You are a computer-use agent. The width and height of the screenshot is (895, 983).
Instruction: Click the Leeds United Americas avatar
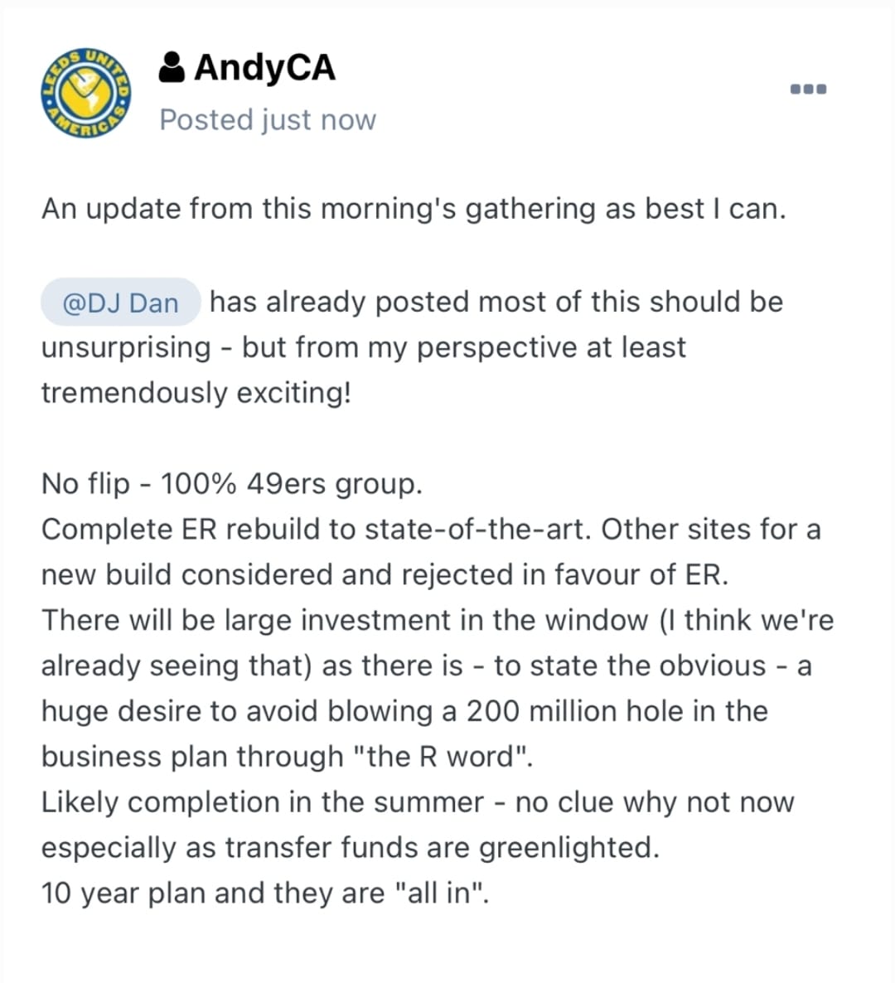[87, 94]
